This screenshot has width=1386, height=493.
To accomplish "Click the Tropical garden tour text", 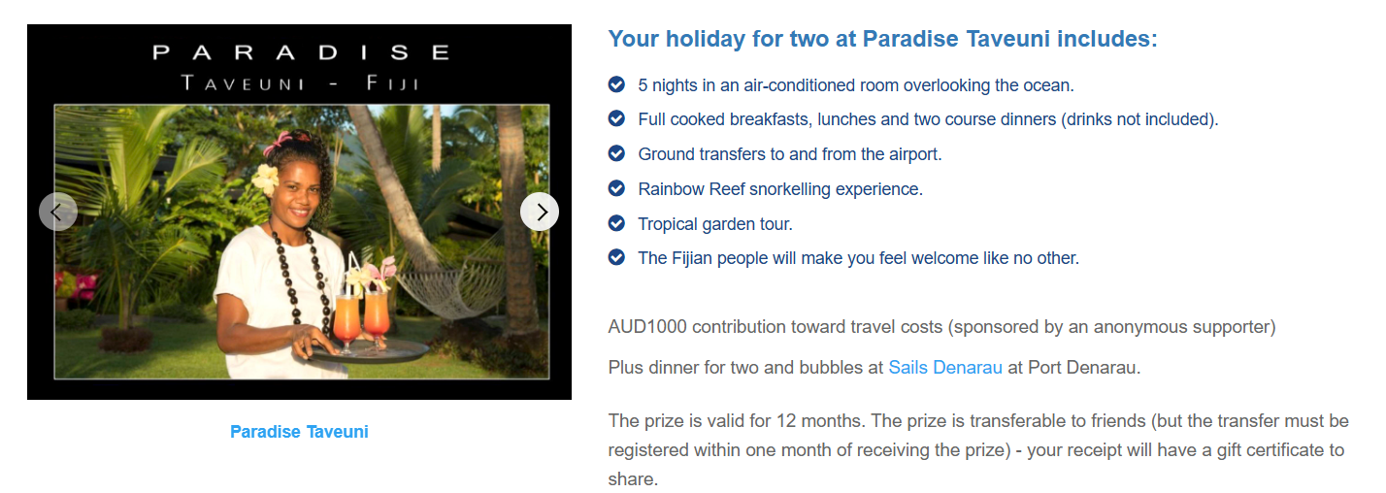I will point(714,224).
